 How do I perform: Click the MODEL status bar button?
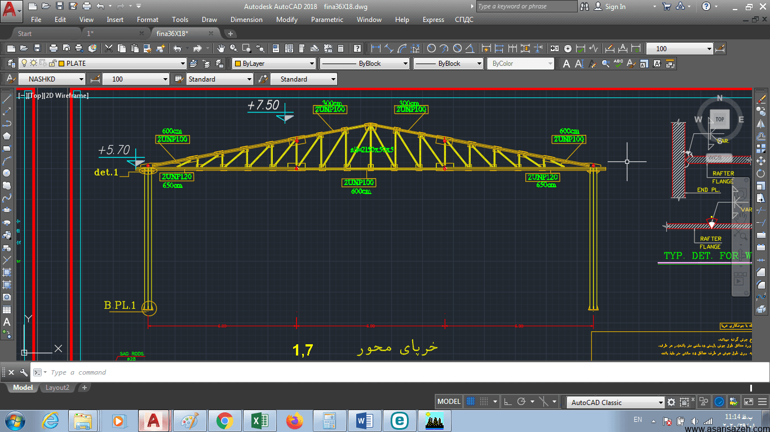tap(449, 402)
